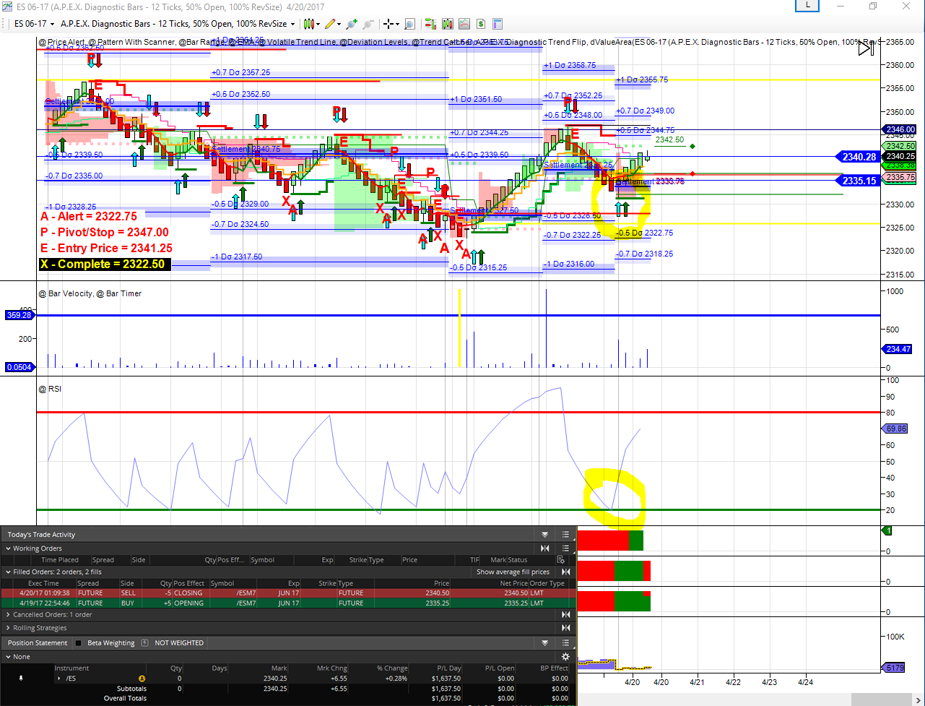This screenshot has width=925, height=706.
Task: Click the scroll-to-latest-bar arrow on chart
Action: pos(865,49)
